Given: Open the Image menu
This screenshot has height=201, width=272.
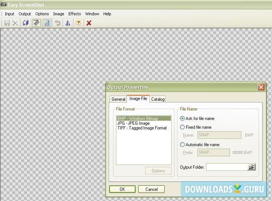Looking at the screenshot, I should point(59,14).
